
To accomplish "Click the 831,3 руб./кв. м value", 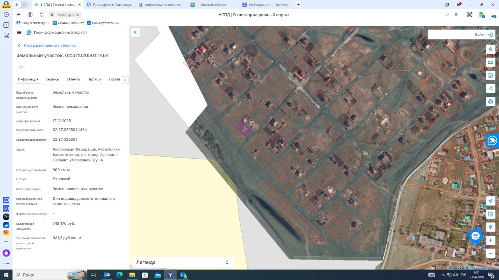I will coord(67,238).
